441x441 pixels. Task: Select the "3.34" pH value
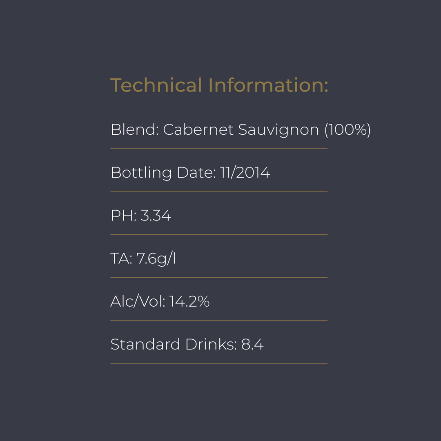(x=156, y=216)
